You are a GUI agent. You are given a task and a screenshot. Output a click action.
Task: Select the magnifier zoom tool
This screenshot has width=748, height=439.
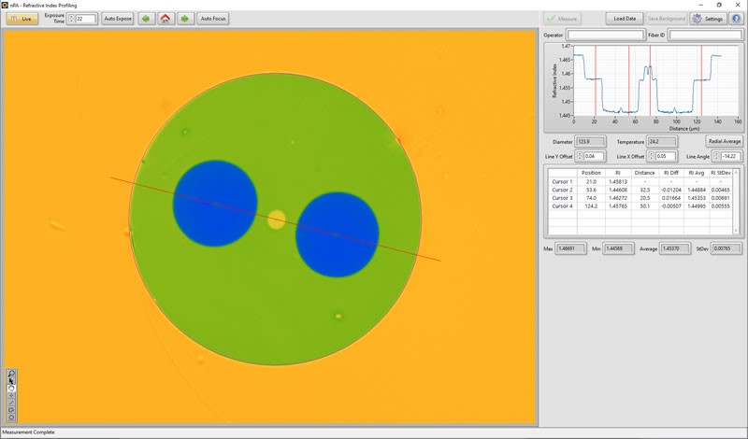click(11, 374)
